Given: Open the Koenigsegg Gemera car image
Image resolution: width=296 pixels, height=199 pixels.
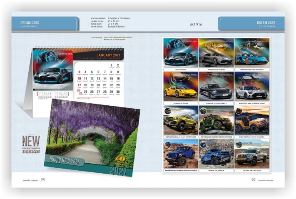Looking at the screenshot, I should pos(216,53).
